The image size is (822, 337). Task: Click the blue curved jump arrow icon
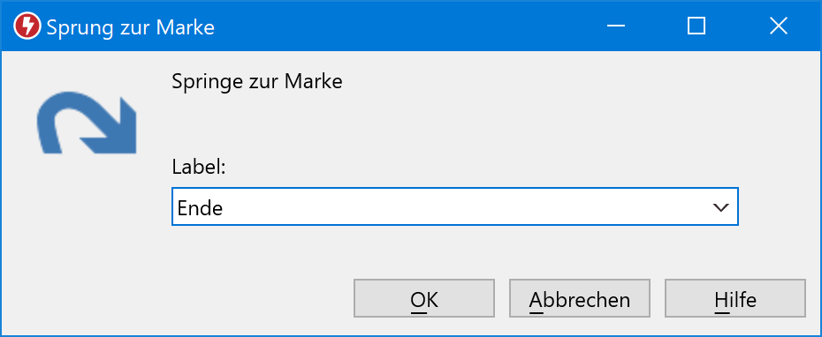click(x=87, y=123)
